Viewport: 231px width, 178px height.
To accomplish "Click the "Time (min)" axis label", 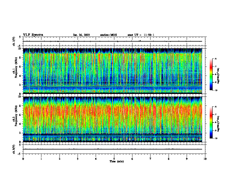I will point(117,161).
